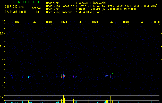Click the 0.7 frequency axis label
This screenshot has height=103, width=162.
point(2,85)
